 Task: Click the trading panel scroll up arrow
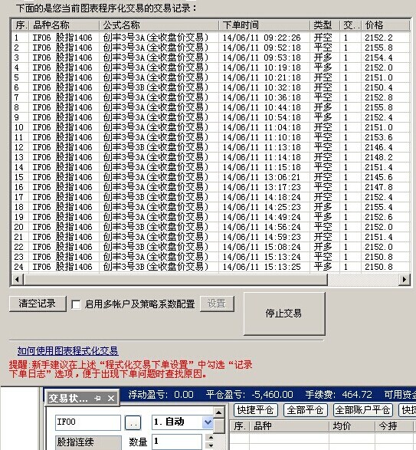point(219,412)
